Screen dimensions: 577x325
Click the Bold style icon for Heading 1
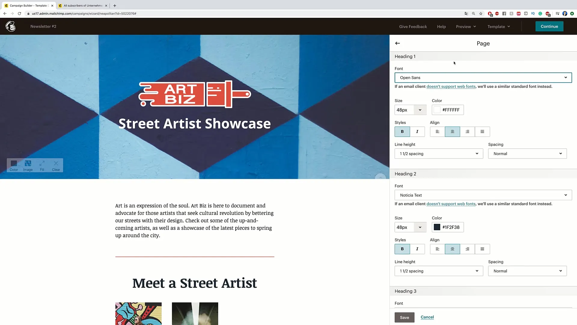click(x=402, y=131)
